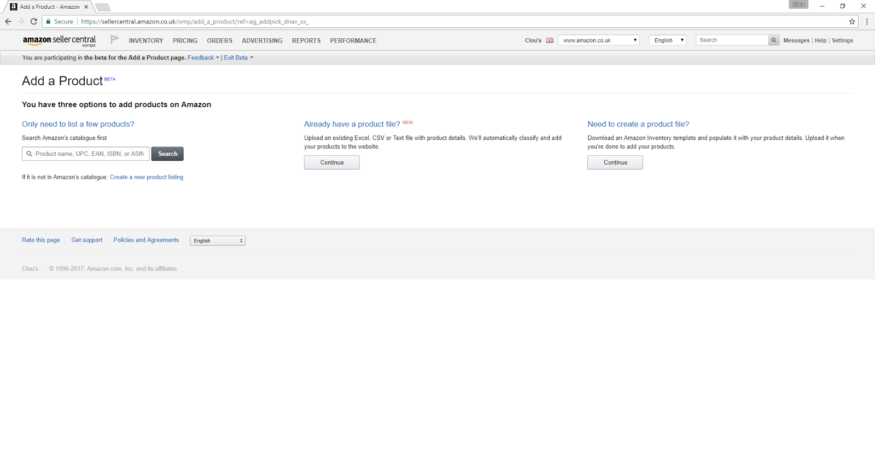
Task: Open the footer English language selector
Action: (x=218, y=241)
